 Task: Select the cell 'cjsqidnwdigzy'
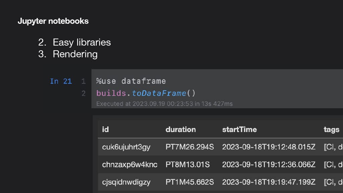[x=126, y=182]
